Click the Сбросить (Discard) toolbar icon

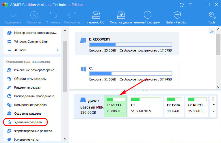click(x=34, y=15)
